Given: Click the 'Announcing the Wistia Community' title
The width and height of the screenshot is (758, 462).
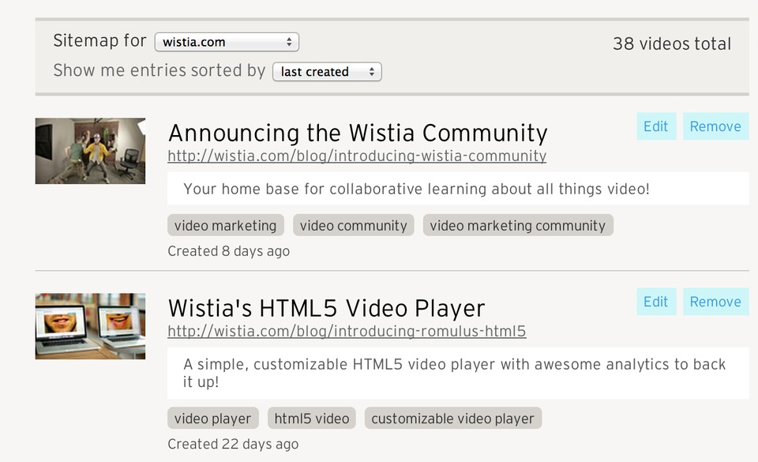Looking at the screenshot, I should coord(358,133).
